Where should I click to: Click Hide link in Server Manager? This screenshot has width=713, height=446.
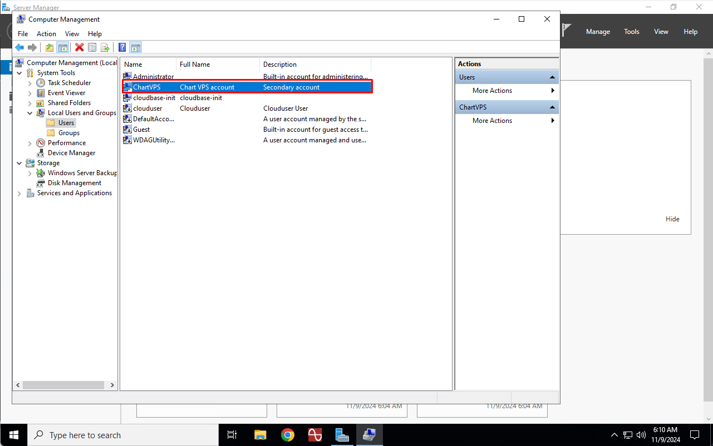tap(672, 219)
